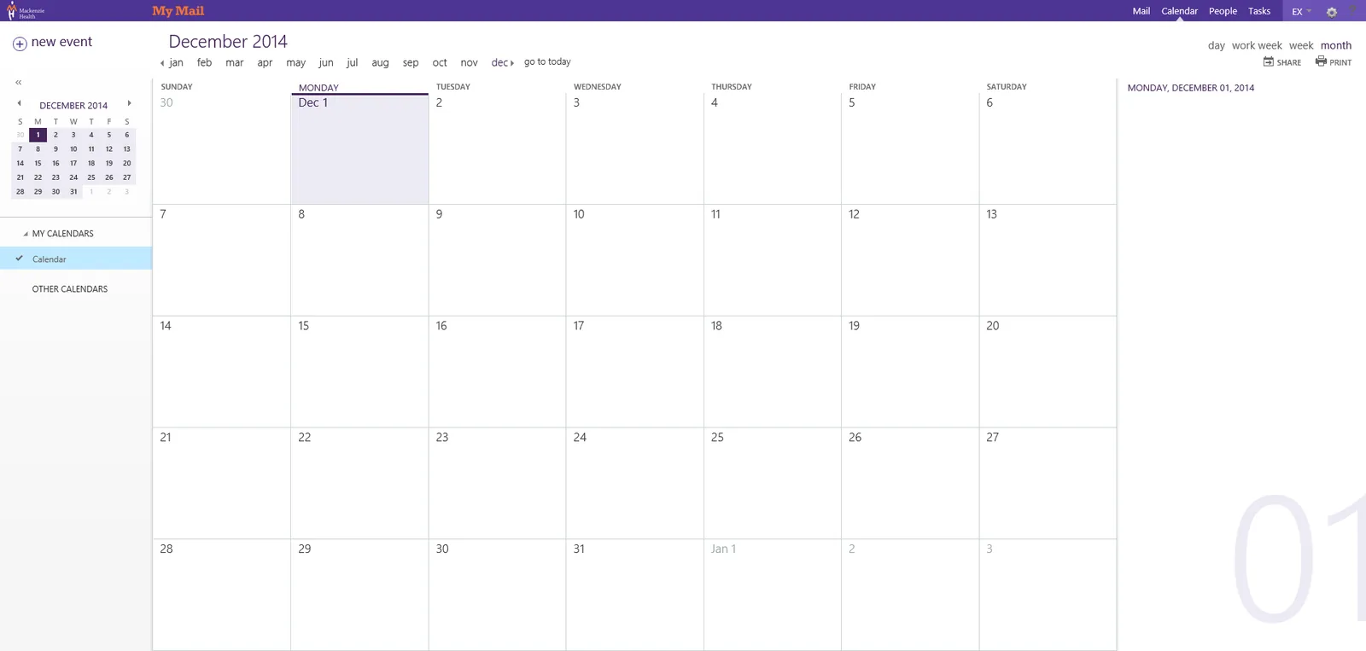Screen dimensions: 1366x651
Task: Jump to feb in the month strip
Action: (x=204, y=63)
